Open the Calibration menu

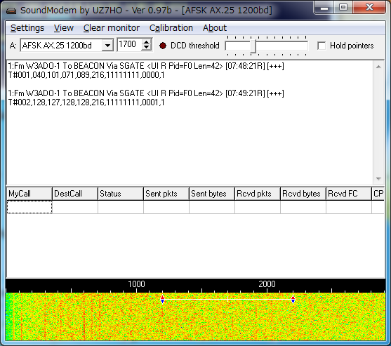[171, 28]
